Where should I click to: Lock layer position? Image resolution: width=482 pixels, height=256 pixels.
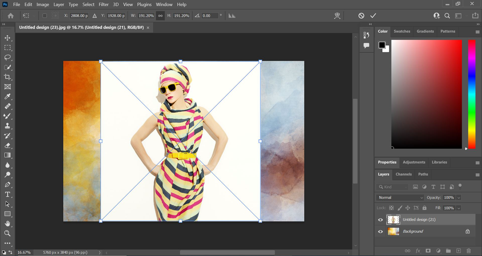[x=408, y=208]
